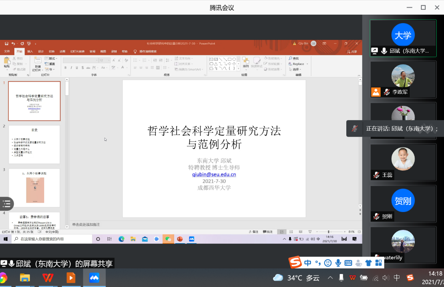The width and height of the screenshot is (444, 287).
Task: Open the Sogou soft keyboard icon
Action: pyautogui.click(x=348, y=263)
